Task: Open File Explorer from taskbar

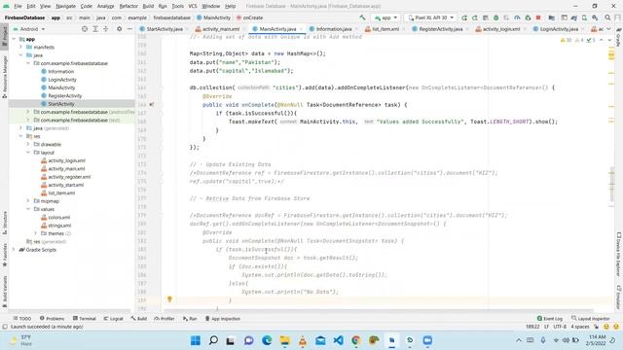Action: (x=285, y=340)
